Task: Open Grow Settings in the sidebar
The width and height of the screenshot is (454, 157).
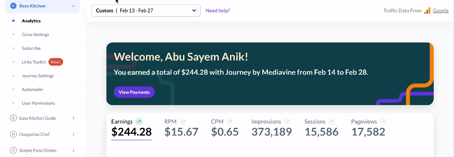Action: coord(35,35)
